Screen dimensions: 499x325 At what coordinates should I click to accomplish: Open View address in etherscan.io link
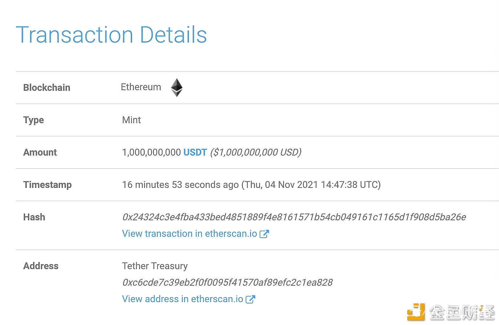[183, 299]
